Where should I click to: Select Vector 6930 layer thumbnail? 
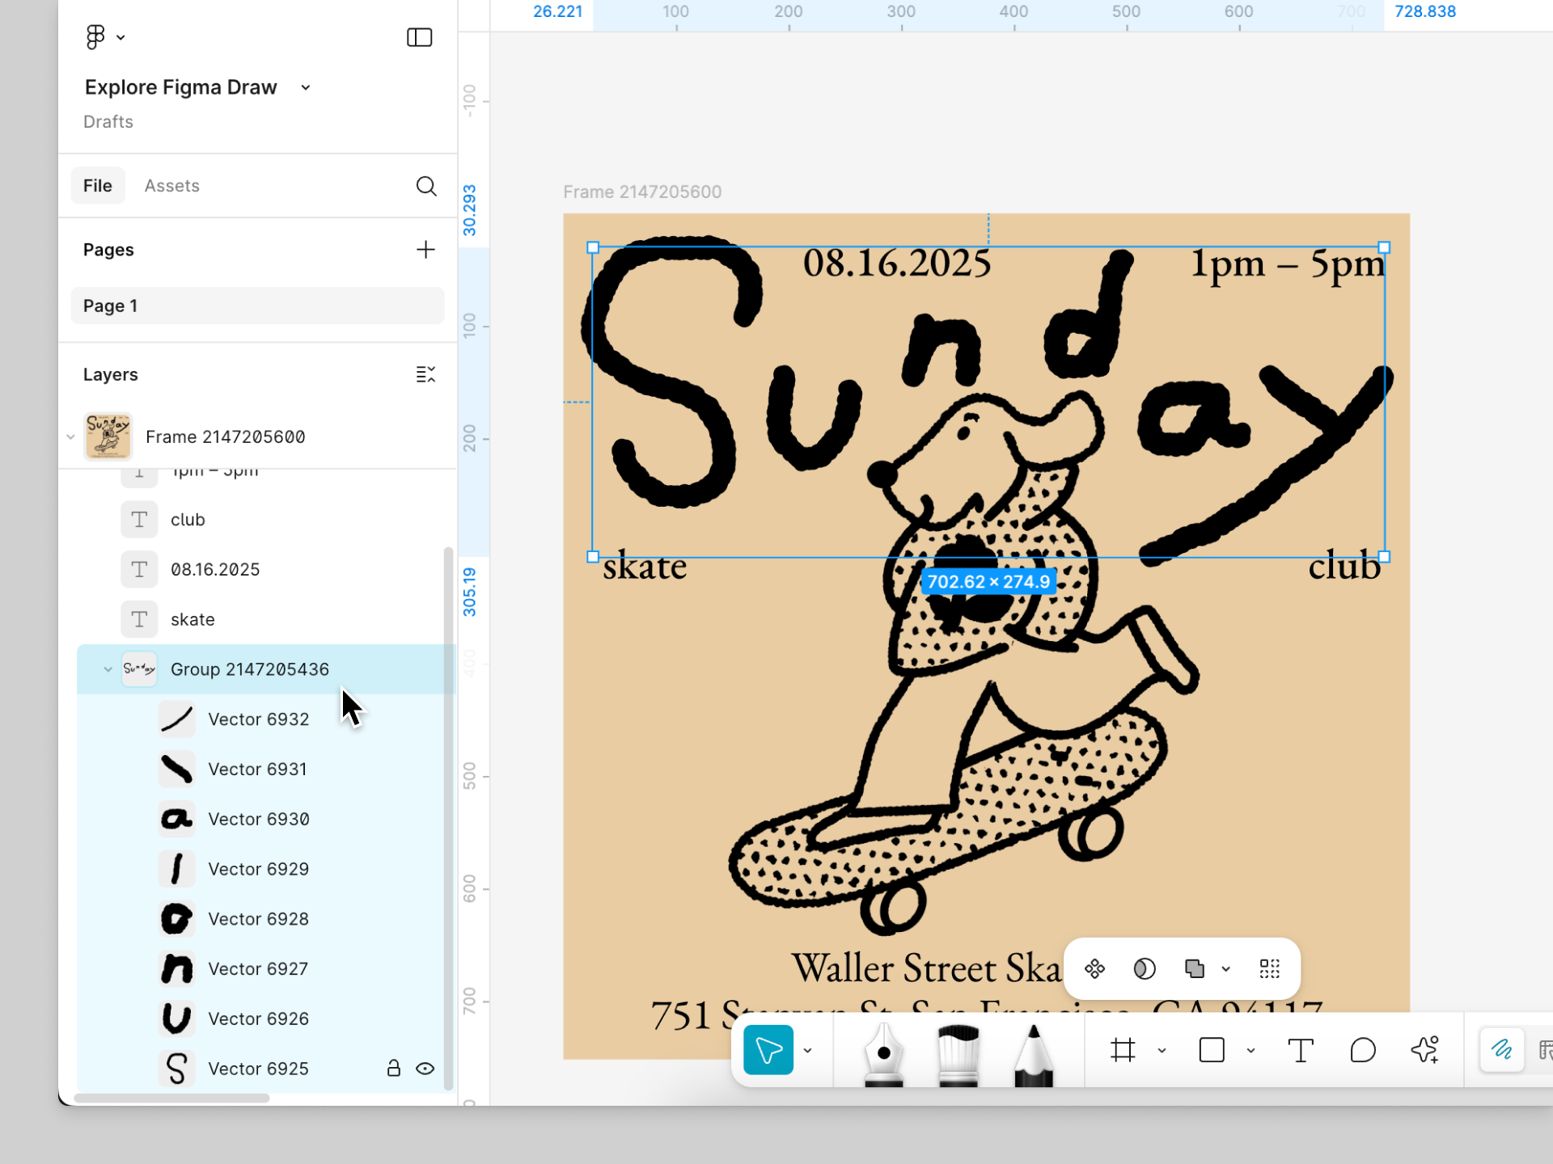[176, 819]
